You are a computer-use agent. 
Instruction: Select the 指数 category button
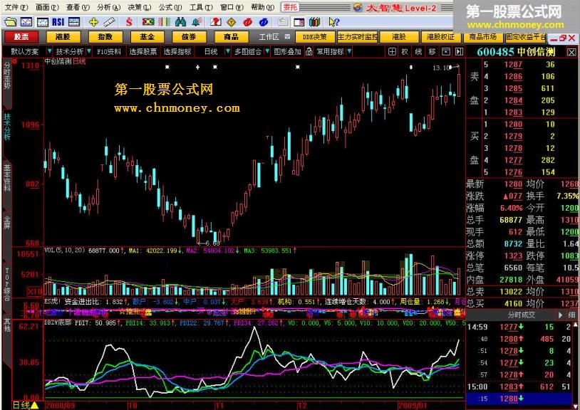105,37
